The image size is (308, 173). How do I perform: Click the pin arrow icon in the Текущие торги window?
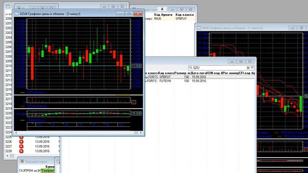162,9
